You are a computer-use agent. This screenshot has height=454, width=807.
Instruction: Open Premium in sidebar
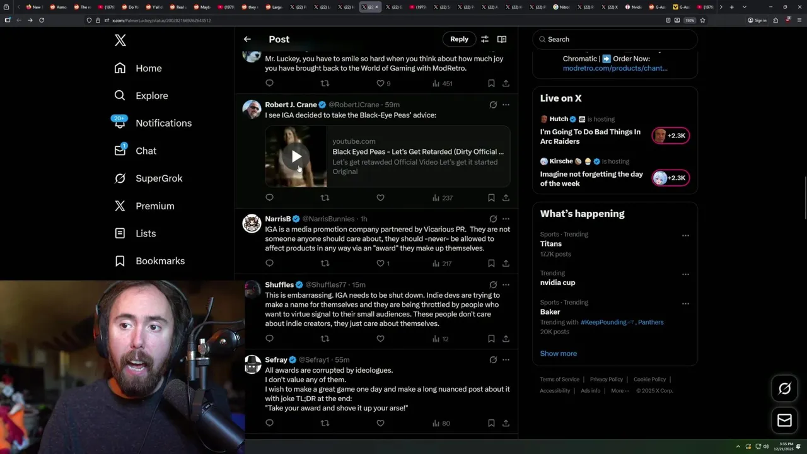pos(144,206)
